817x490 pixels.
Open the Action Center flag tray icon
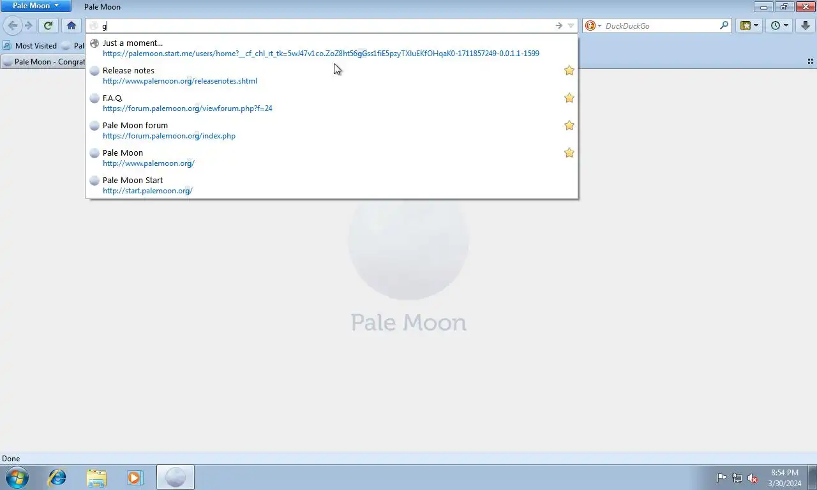[721, 478]
